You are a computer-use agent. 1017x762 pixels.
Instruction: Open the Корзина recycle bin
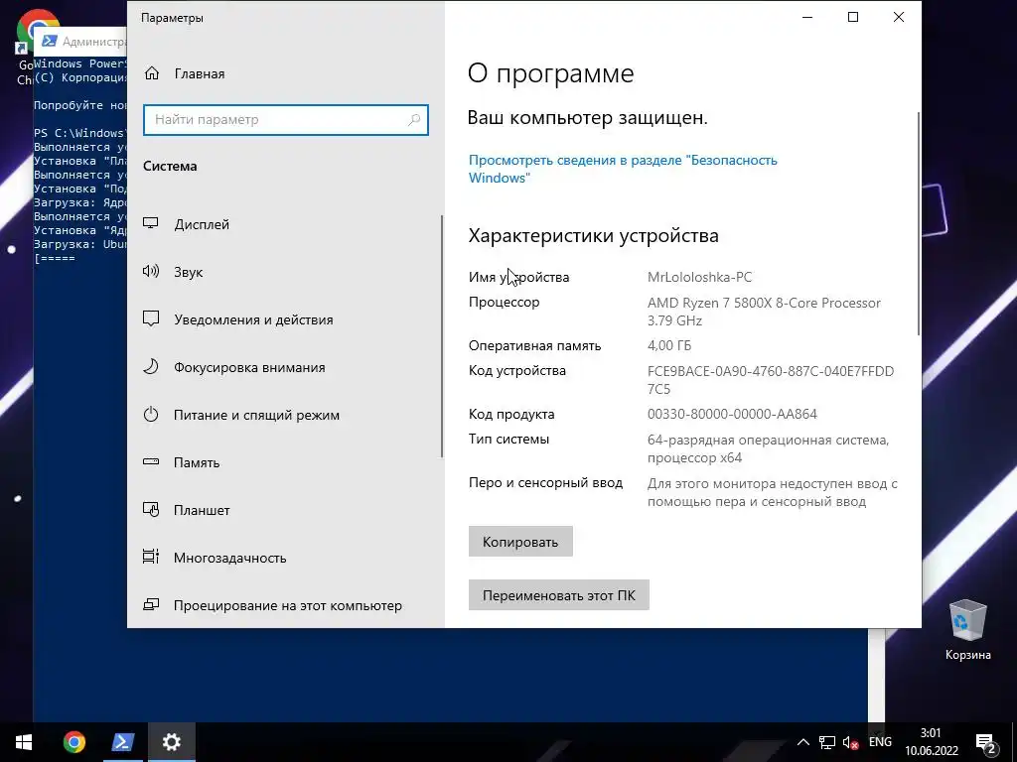[x=967, y=630]
